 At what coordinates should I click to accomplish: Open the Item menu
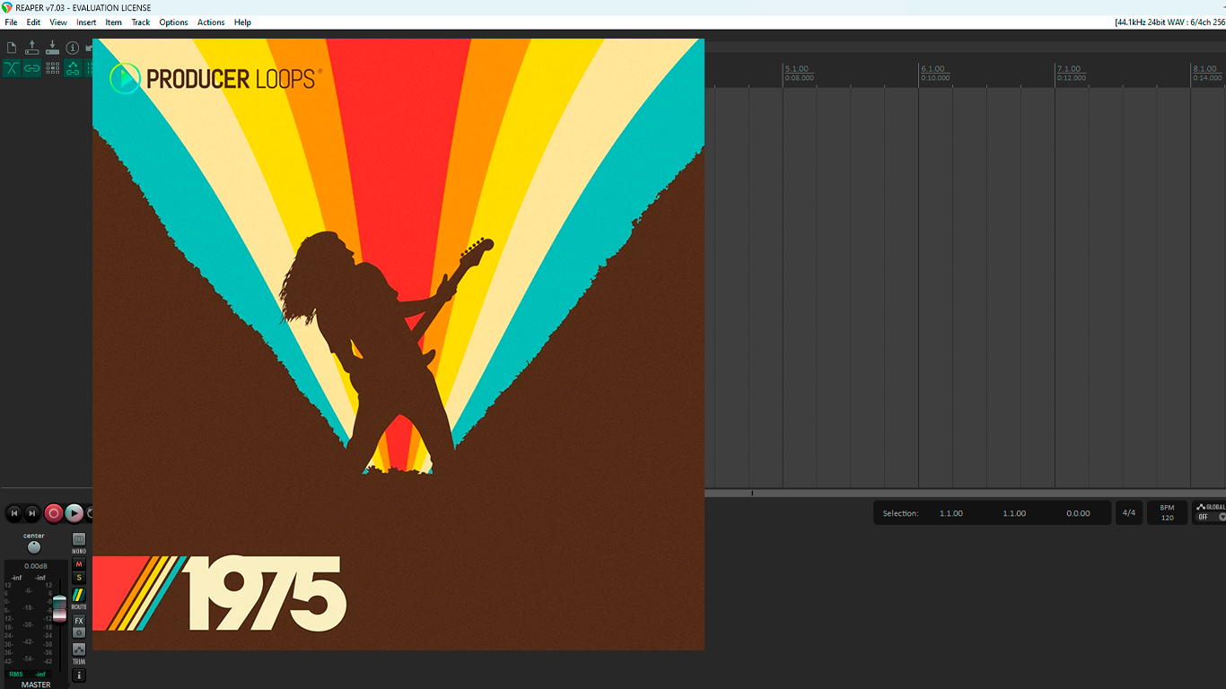pos(114,22)
